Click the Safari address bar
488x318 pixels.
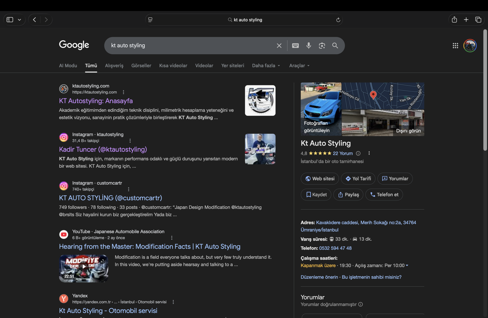244,20
